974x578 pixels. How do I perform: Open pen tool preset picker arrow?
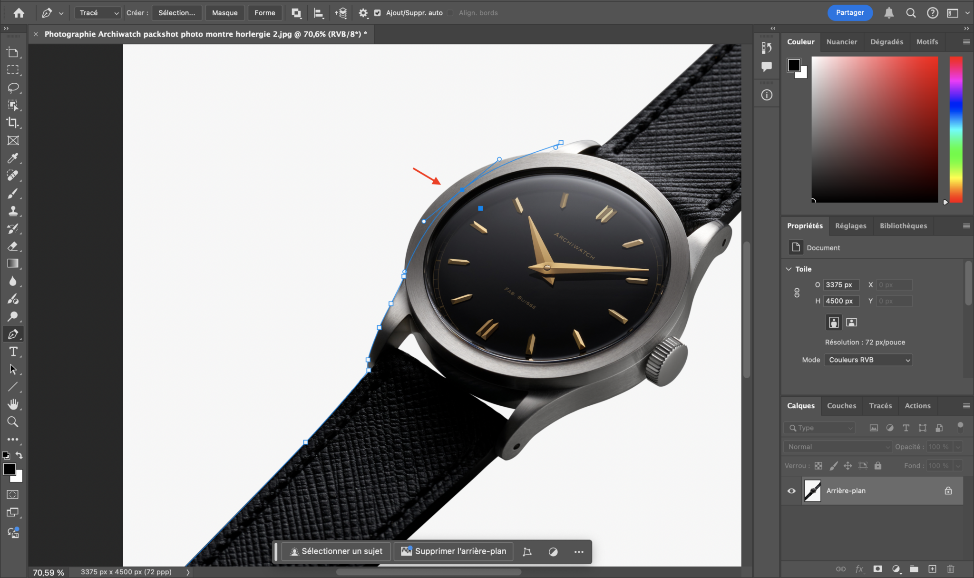pyautogui.click(x=61, y=13)
